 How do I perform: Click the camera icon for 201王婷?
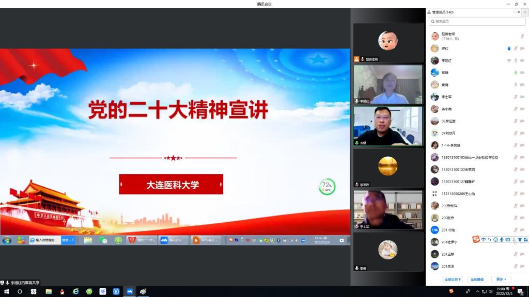click(522, 255)
